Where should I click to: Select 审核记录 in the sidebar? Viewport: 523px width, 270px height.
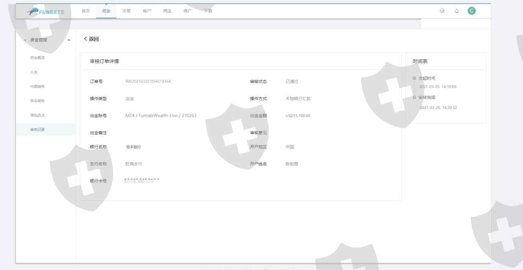(x=38, y=129)
